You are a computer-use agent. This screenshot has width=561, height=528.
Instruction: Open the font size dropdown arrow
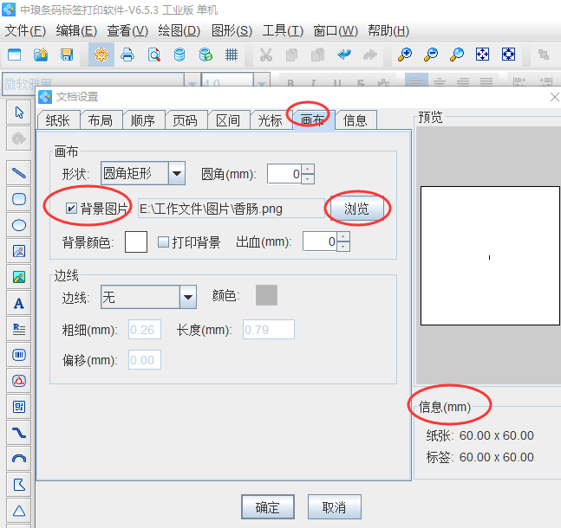(262, 84)
